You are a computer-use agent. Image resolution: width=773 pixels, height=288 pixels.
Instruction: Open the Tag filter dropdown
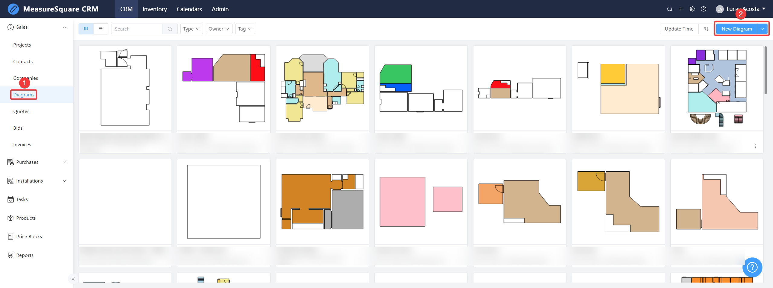point(245,29)
